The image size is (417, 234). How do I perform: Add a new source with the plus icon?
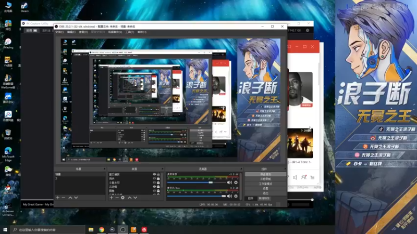tap(112, 198)
